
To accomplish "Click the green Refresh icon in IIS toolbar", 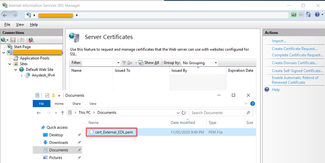I will pos(294,15).
